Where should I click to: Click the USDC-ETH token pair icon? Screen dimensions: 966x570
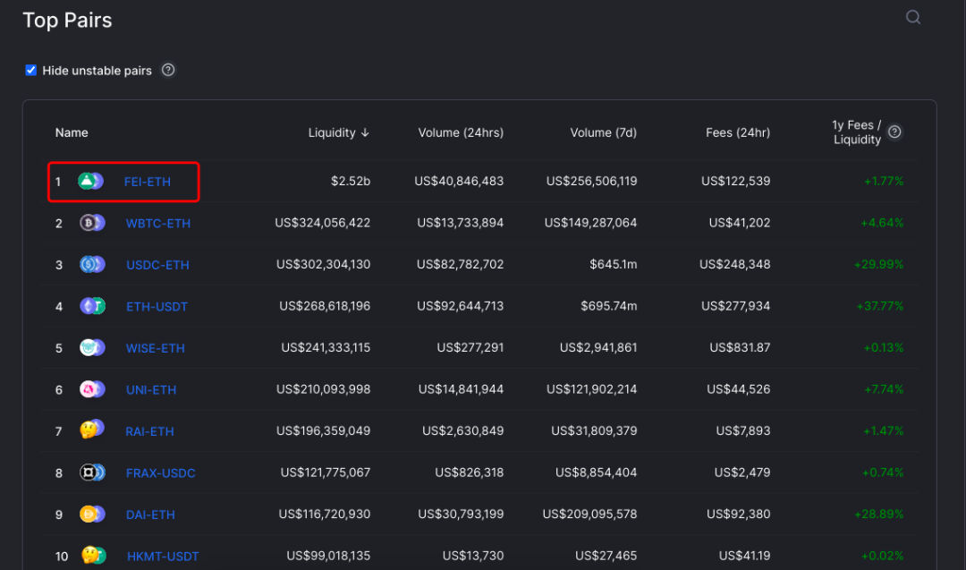92,265
